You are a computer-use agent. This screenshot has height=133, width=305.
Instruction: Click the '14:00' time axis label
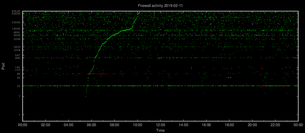[183, 125]
